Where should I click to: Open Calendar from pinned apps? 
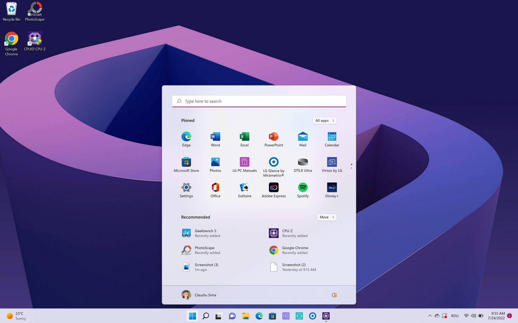pos(332,139)
